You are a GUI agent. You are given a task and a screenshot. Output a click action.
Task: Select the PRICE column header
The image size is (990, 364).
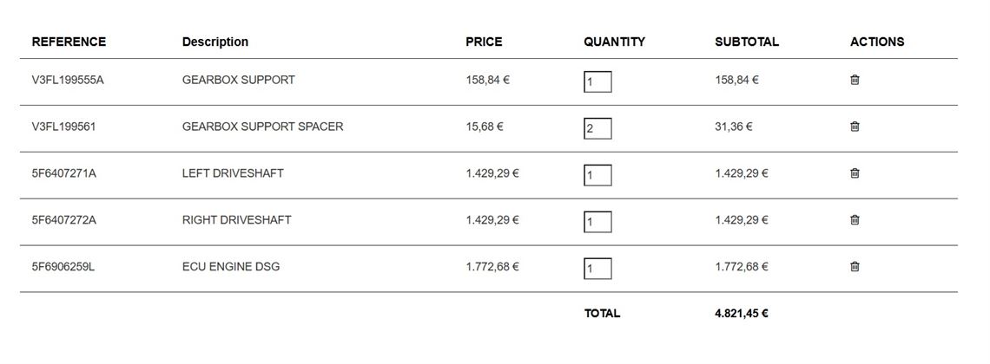tap(484, 42)
